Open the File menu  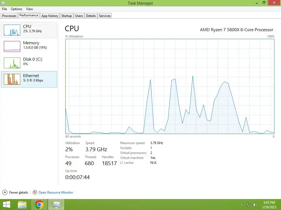tap(4, 9)
